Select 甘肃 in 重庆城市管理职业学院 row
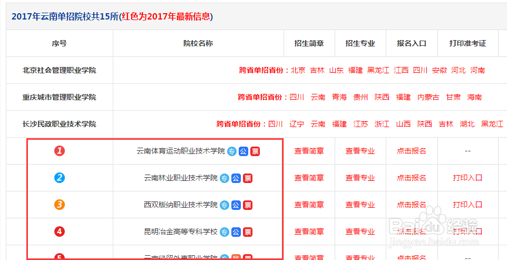507x260 pixels. point(453,97)
